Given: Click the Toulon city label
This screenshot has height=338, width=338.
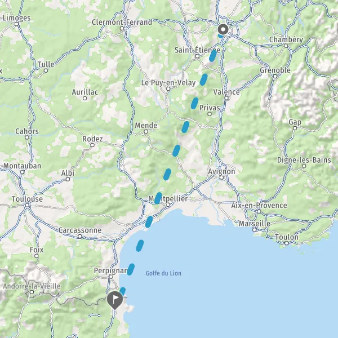Looking at the screenshot, I should tap(287, 237).
